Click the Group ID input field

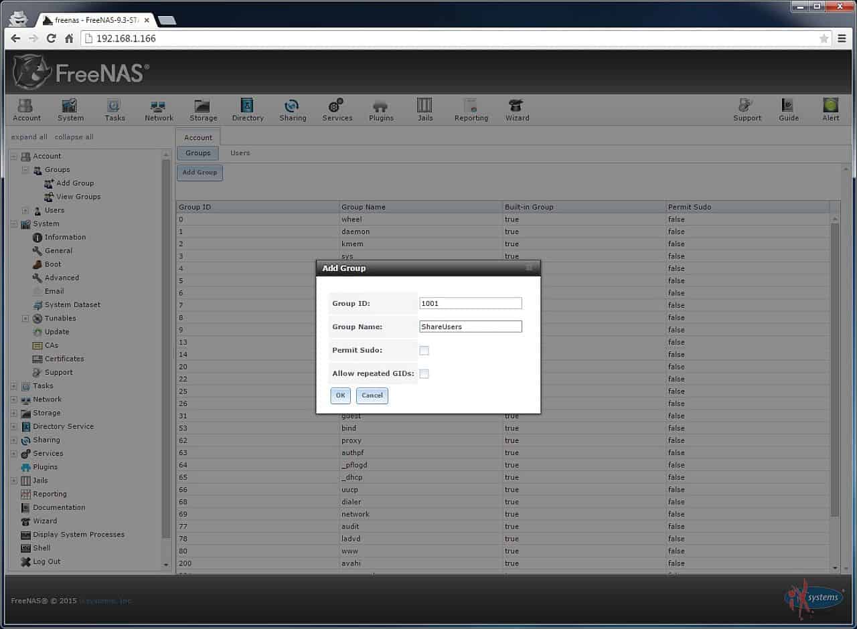tap(471, 303)
